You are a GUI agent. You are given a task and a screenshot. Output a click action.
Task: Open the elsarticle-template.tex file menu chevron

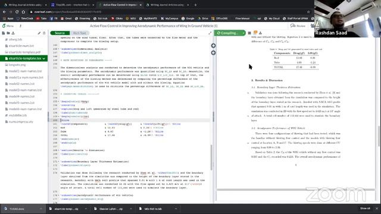[x=43, y=58]
